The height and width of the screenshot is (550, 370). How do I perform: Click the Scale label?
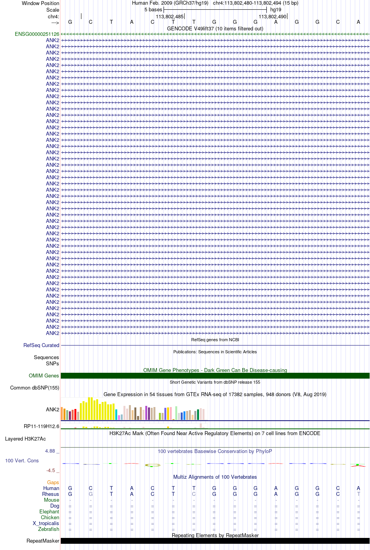click(53, 10)
